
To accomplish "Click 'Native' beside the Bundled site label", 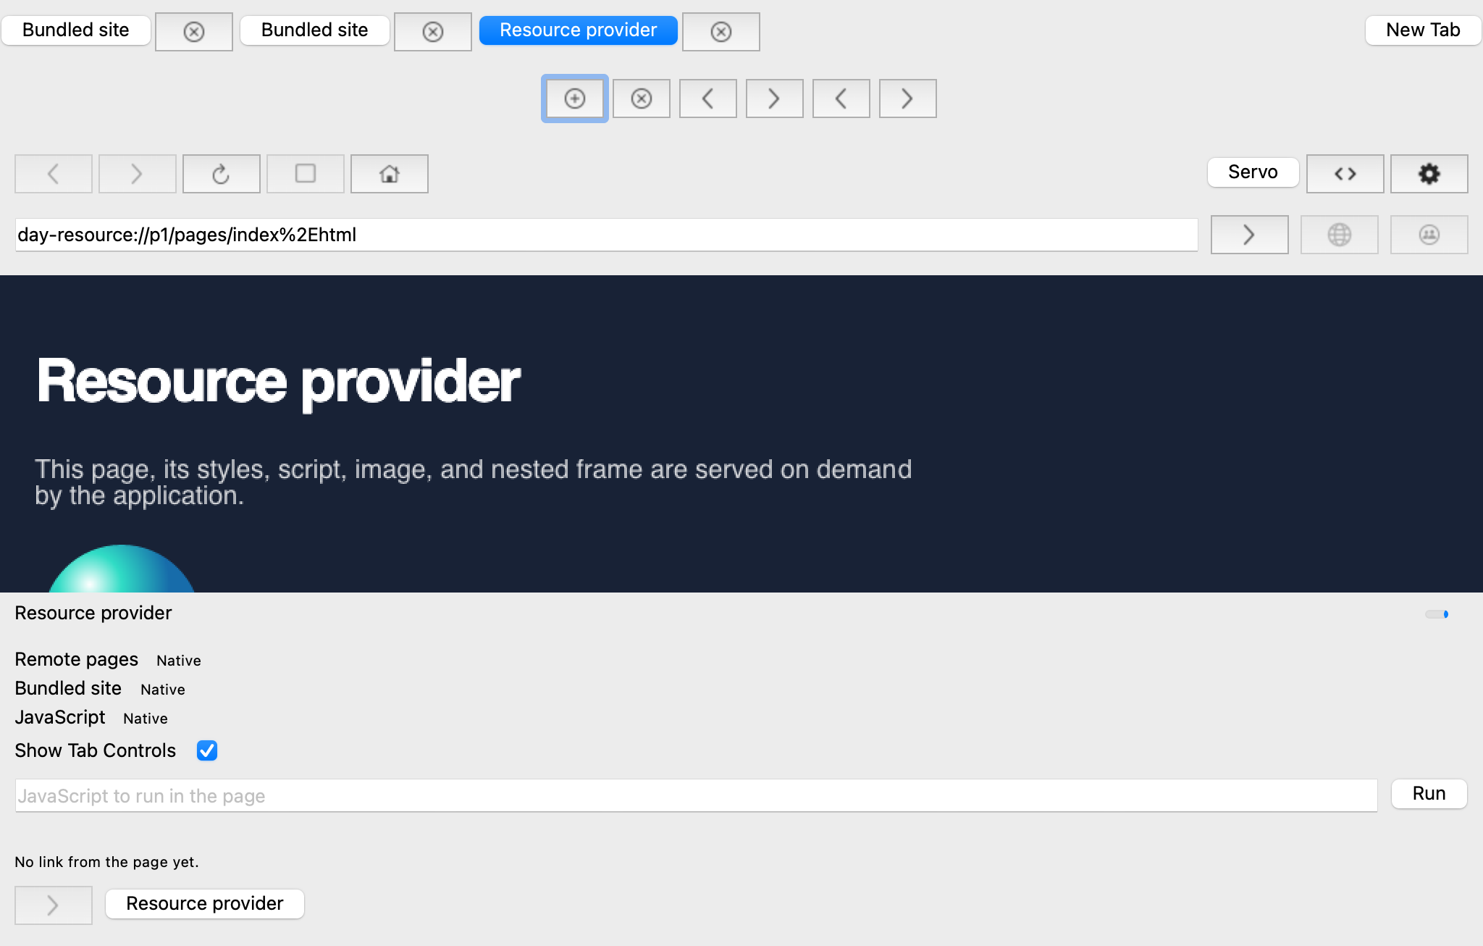I will click(163, 690).
